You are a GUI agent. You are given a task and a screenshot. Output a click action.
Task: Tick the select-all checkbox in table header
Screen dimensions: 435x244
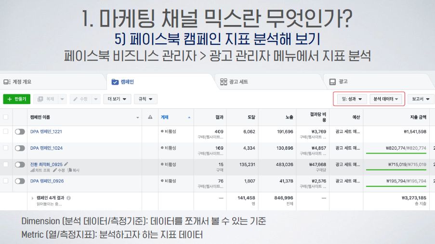[x=6, y=117]
